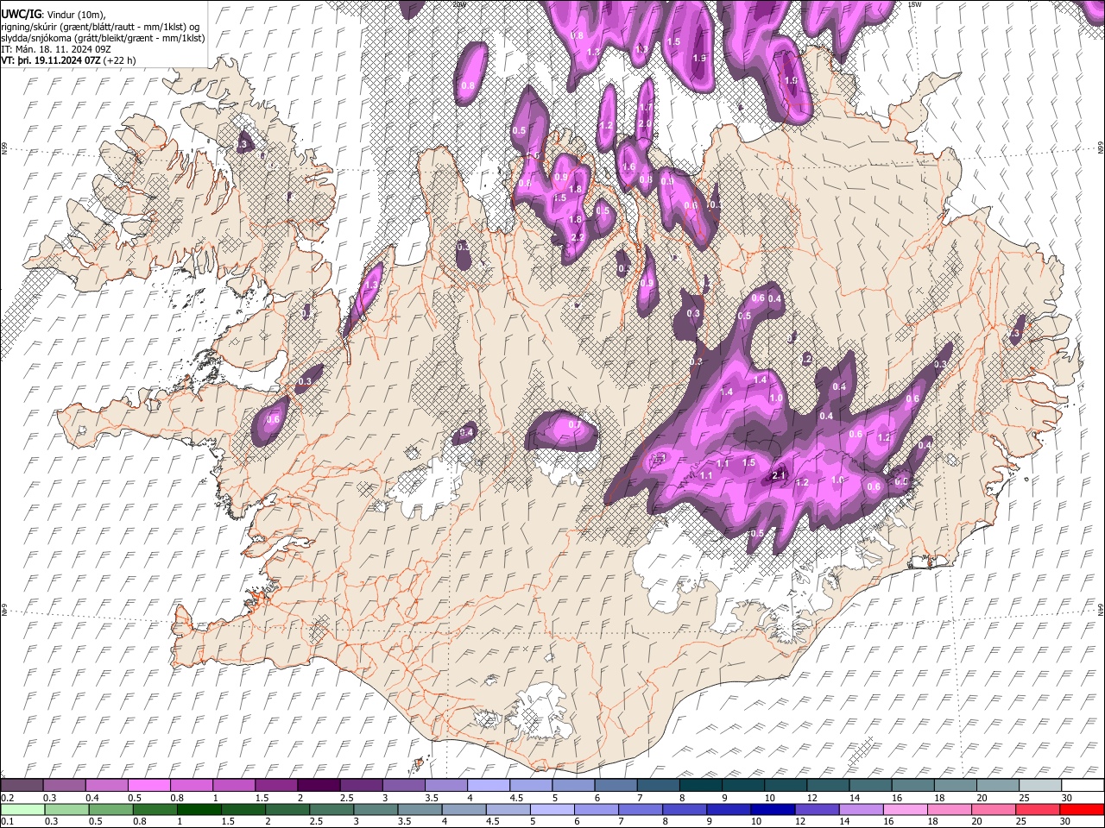
Task: Pick the deep blue swatch labeled 10
Action: (773, 809)
